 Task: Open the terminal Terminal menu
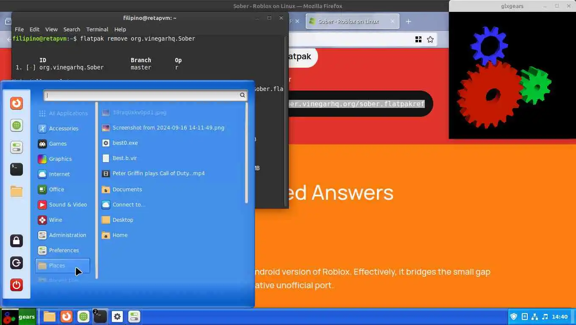[x=97, y=29]
